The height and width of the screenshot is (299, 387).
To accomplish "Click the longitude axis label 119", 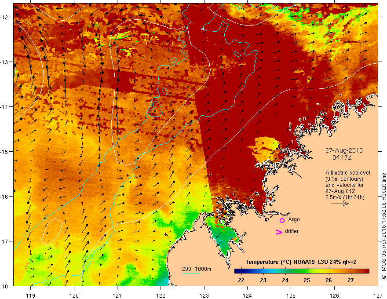I will tap(31, 295).
